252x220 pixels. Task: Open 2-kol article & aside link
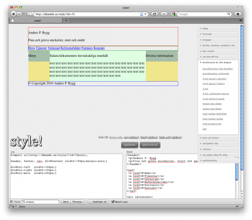[214, 99]
